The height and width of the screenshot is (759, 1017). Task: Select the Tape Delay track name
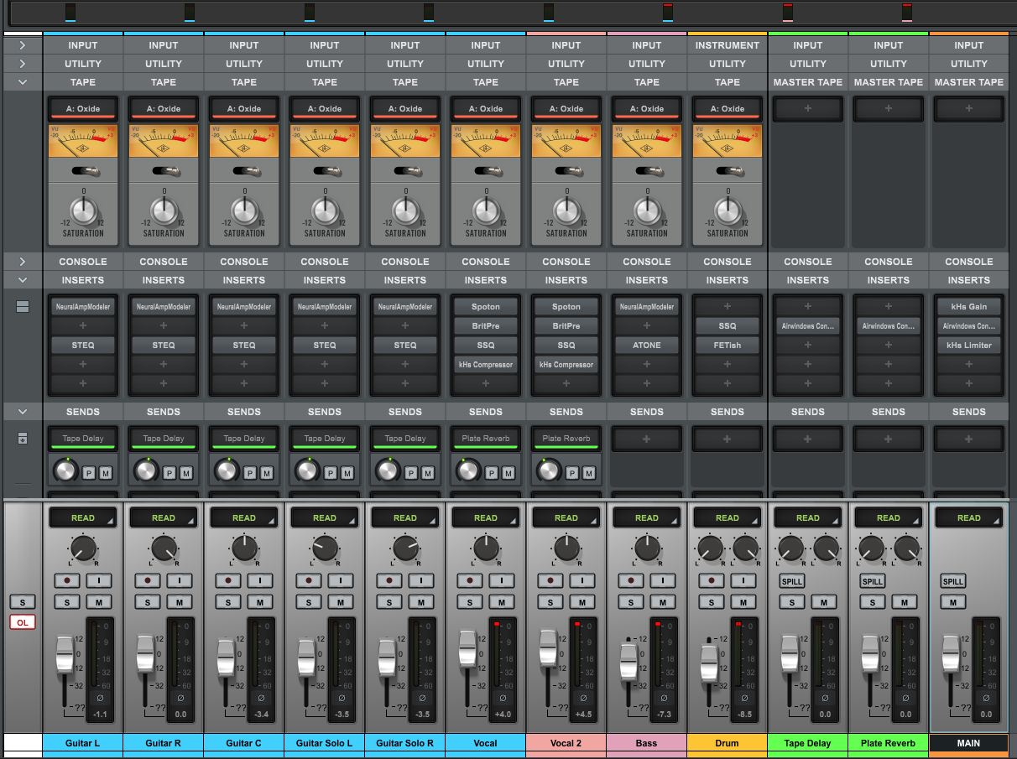point(808,743)
